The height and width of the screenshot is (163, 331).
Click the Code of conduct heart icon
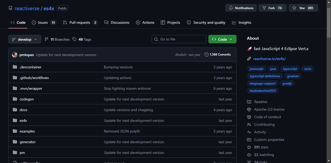tap(249, 117)
